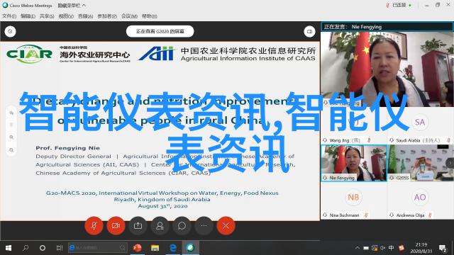Leave meeting with red X button
The height and width of the screenshot is (255, 454).
pyautogui.click(x=226, y=225)
